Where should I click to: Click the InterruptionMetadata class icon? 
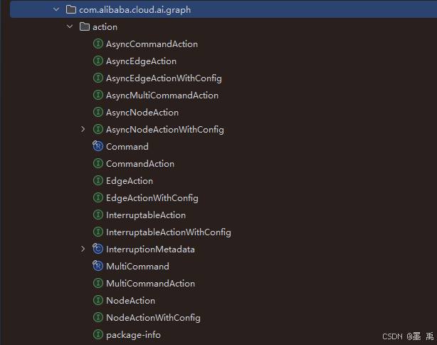(98, 249)
